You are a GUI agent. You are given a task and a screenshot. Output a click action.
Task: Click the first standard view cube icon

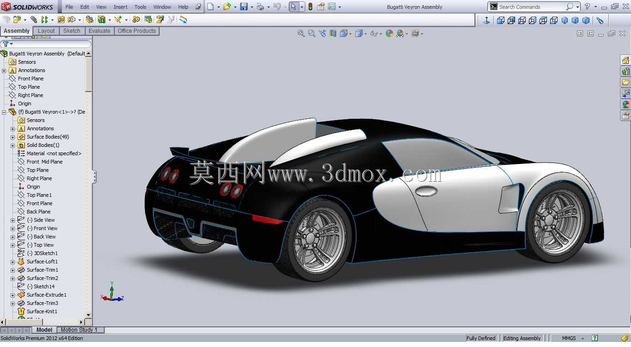coord(501,20)
